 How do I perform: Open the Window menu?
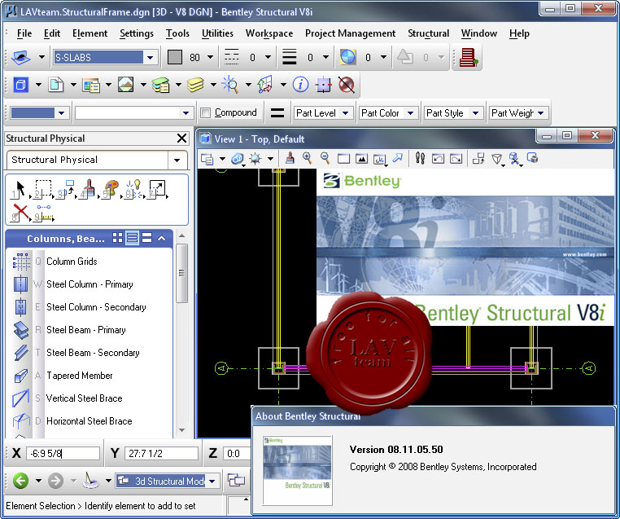[x=479, y=33]
